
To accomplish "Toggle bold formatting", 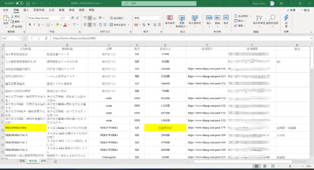I will 30,25.
